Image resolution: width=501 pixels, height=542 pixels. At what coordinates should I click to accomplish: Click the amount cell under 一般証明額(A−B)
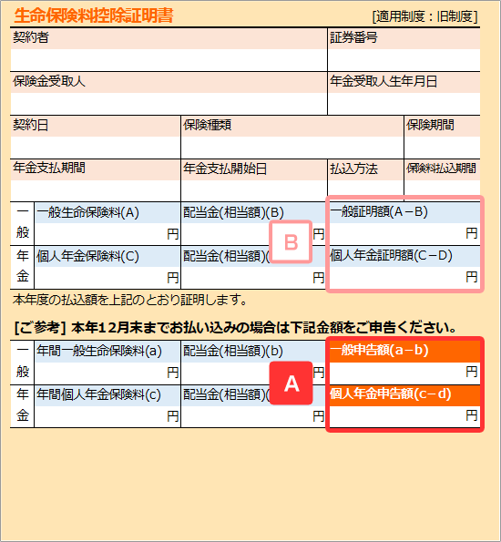tap(404, 234)
